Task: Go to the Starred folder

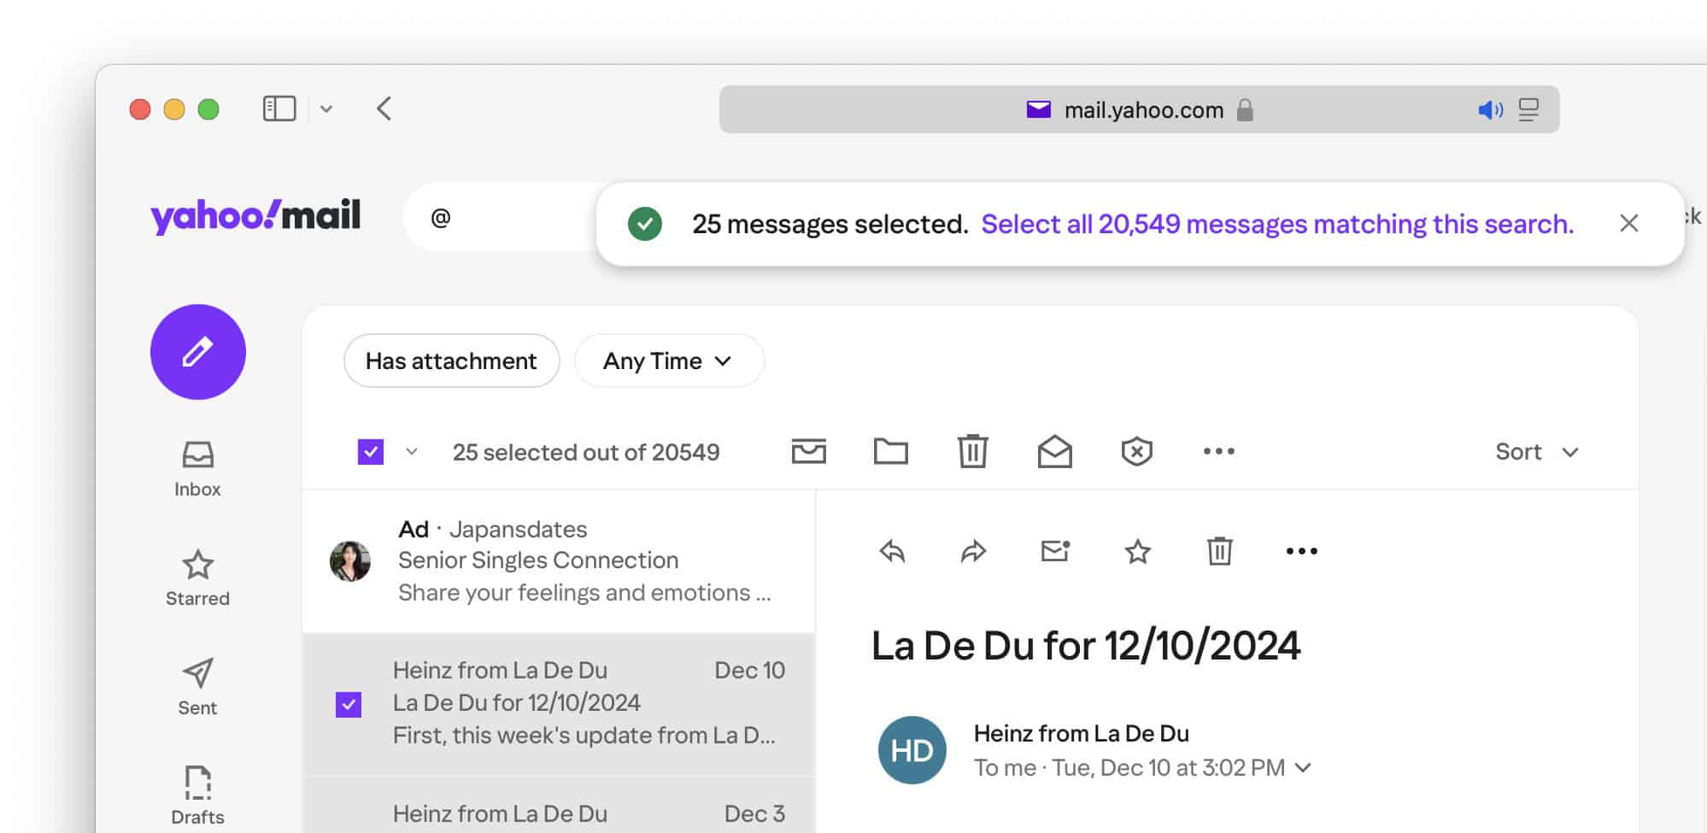Action: pos(197,578)
